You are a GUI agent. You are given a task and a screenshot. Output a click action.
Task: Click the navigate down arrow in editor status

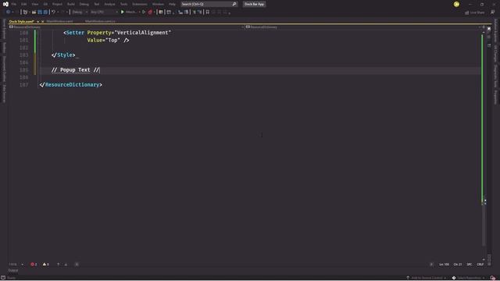coord(66,265)
